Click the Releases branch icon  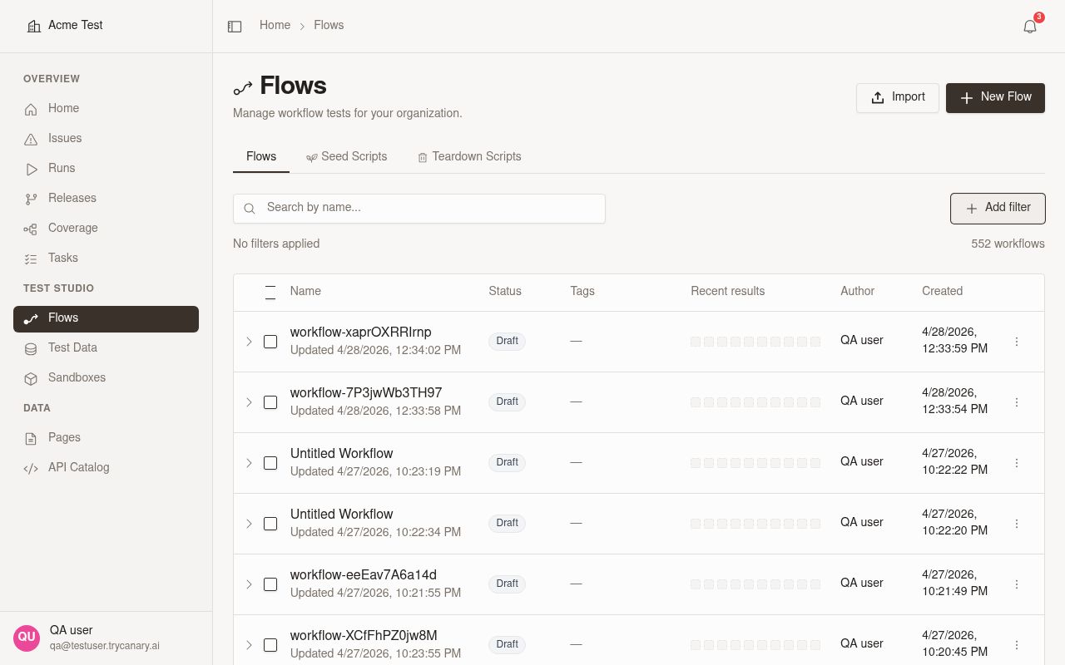pos(31,199)
